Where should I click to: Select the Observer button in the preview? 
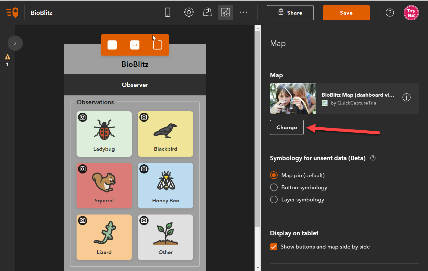135,85
